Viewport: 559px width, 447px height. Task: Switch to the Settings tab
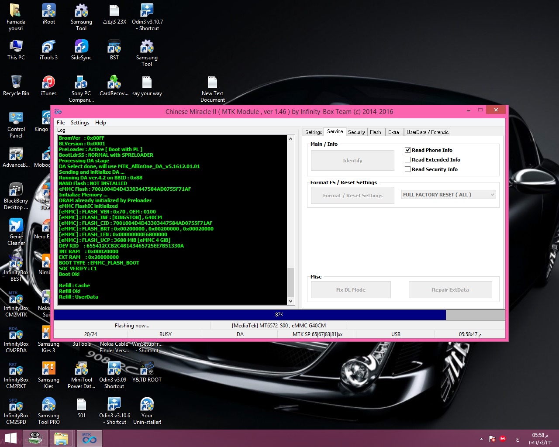(314, 132)
